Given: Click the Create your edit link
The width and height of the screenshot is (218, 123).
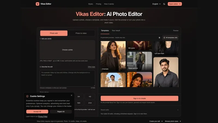Looking at the screenshot, I should pos(156,121).
